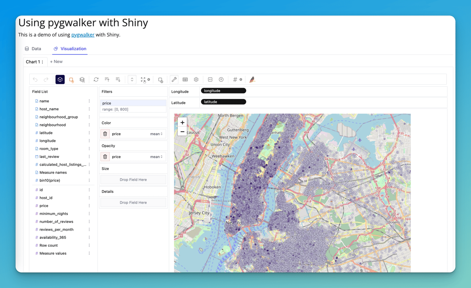This screenshot has height=288, width=471.
Task: Remove price from Color encoding
Action: 105,134
